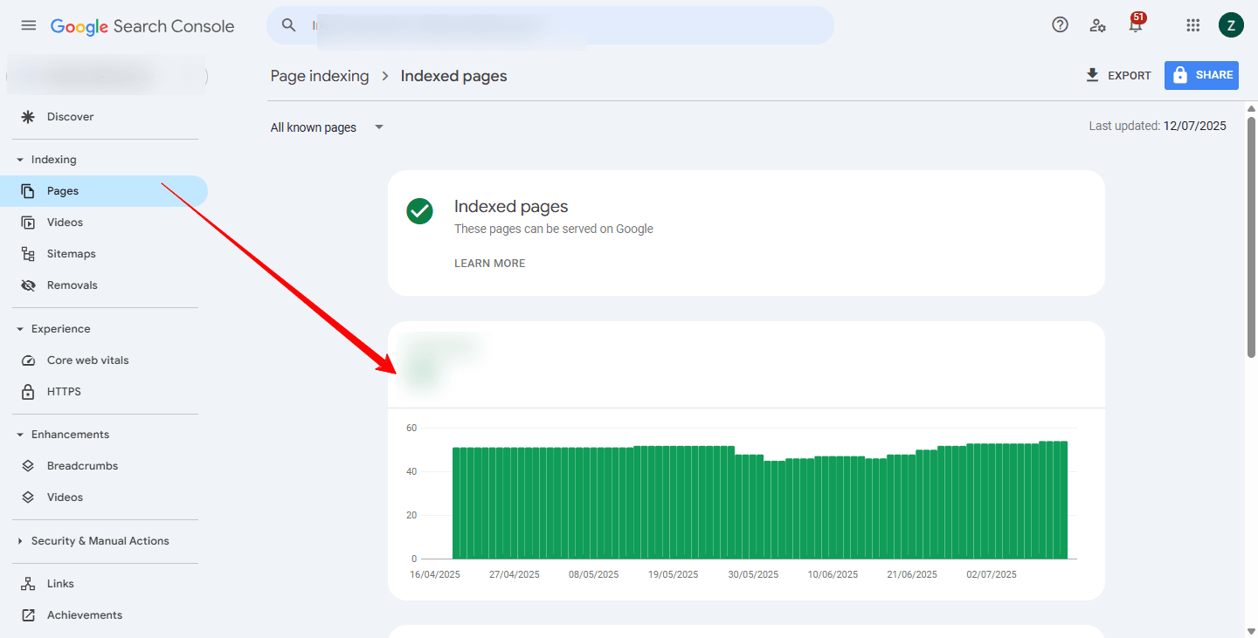1258x638 pixels.
Task: Open the Google apps grid
Action: pos(1193,25)
